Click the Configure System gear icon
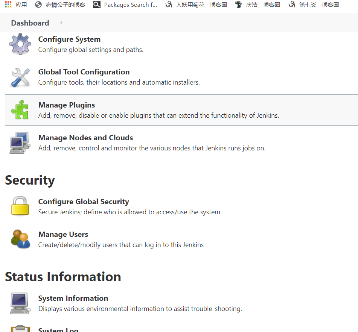Viewport: 358px width, 332px height. [20, 44]
